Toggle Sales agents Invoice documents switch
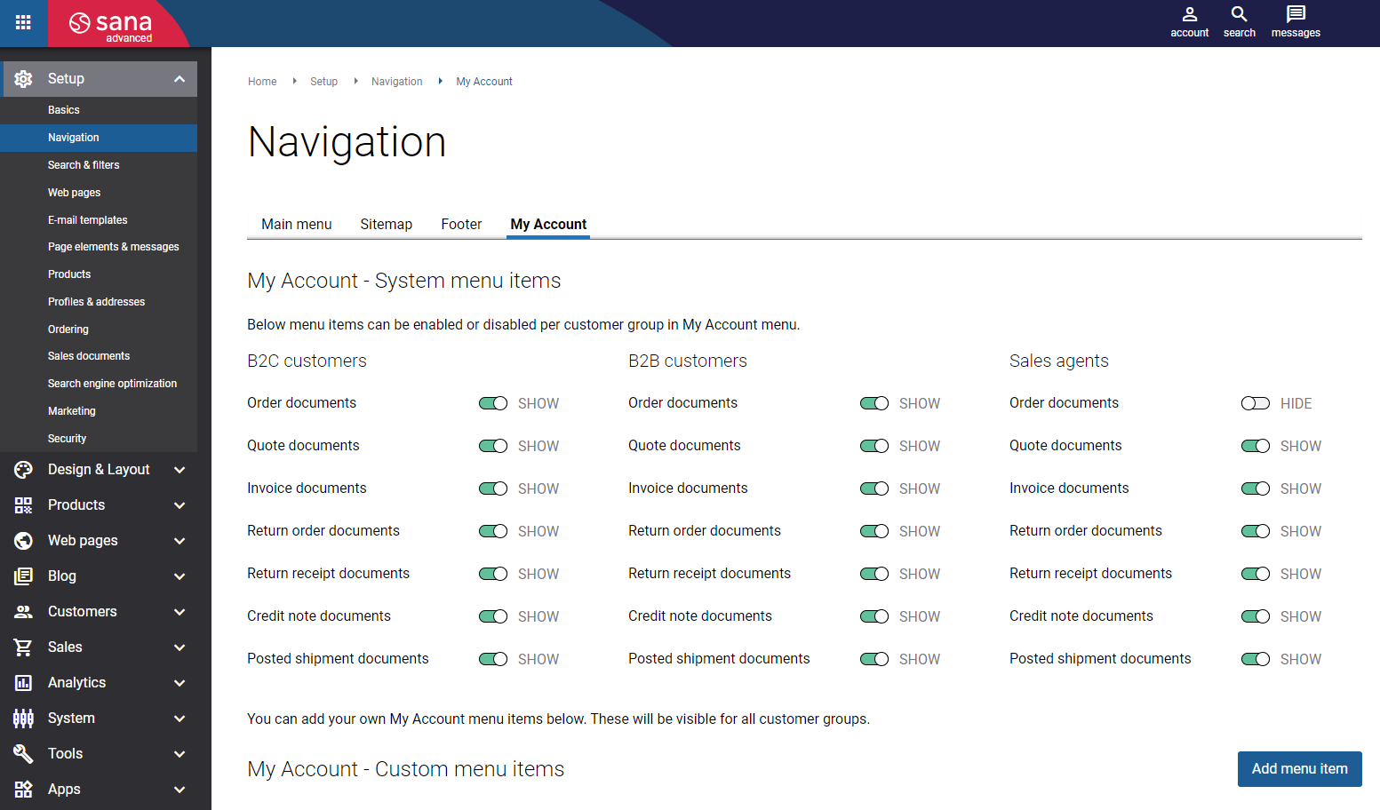 (1256, 488)
